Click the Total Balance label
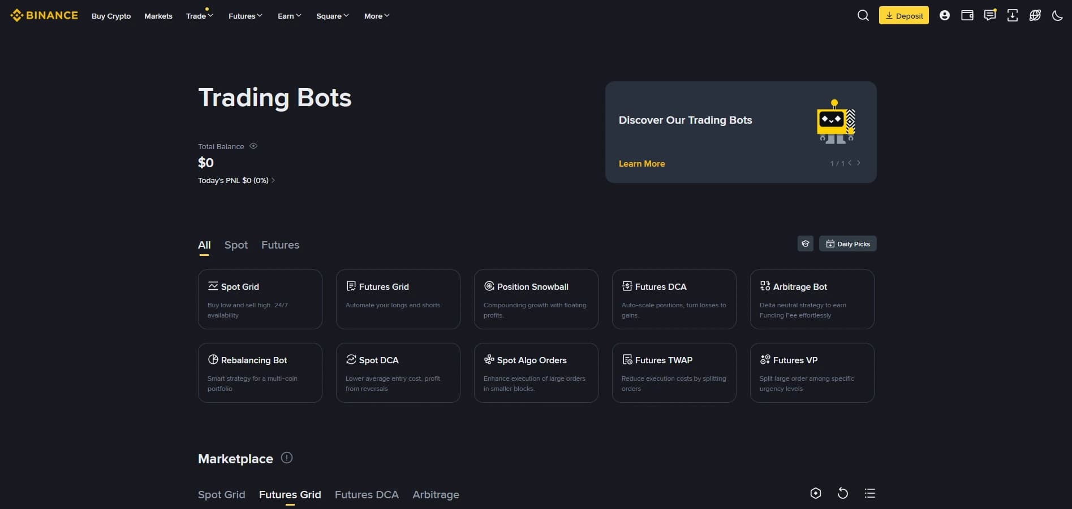Screen dimensions: 1072x509 [221, 146]
